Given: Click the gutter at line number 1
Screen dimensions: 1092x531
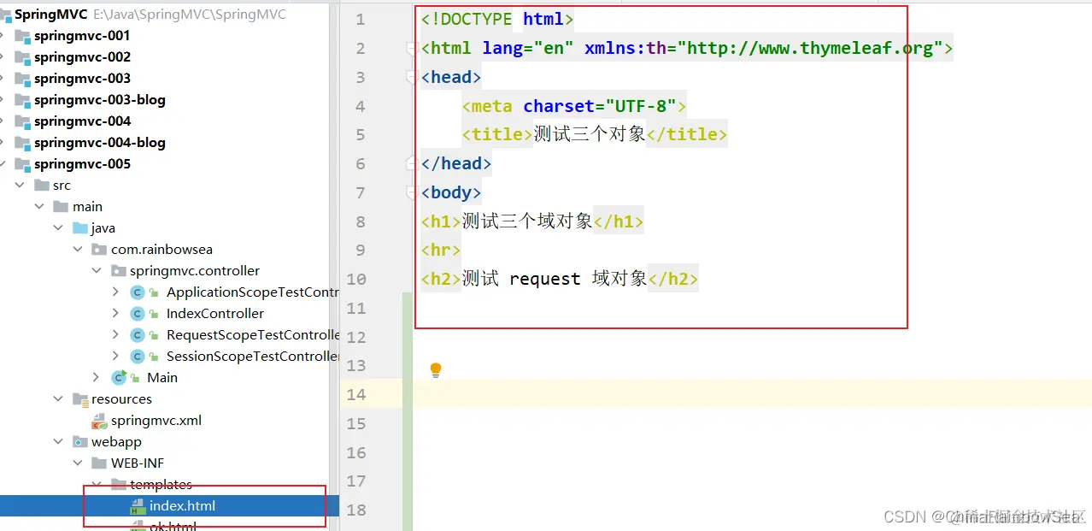Looking at the screenshot, I should point(361,20).
